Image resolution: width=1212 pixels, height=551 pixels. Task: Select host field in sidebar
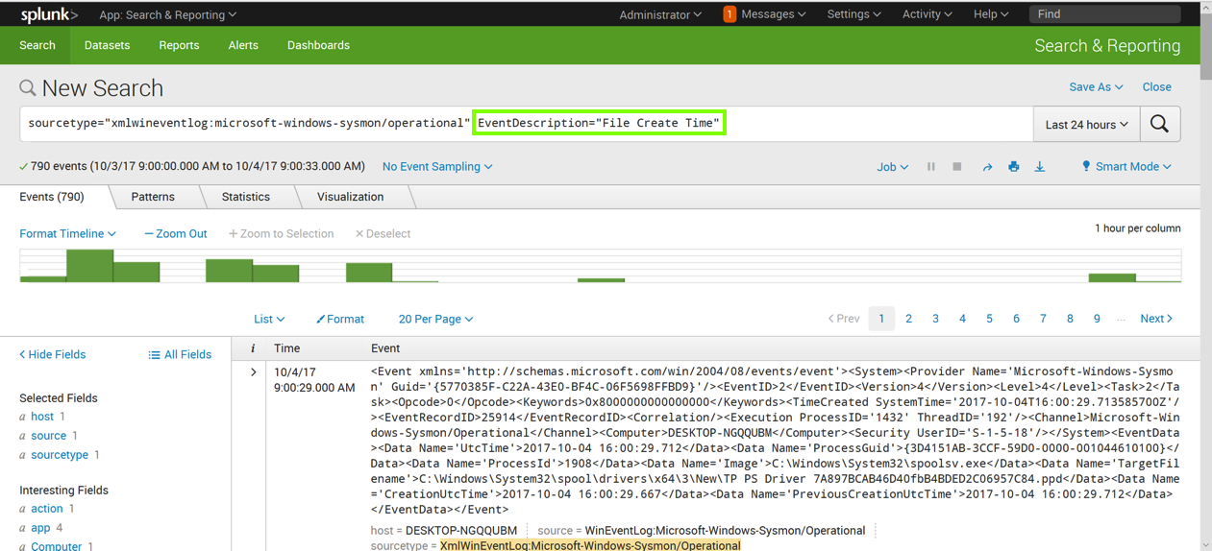coord(42,417)
